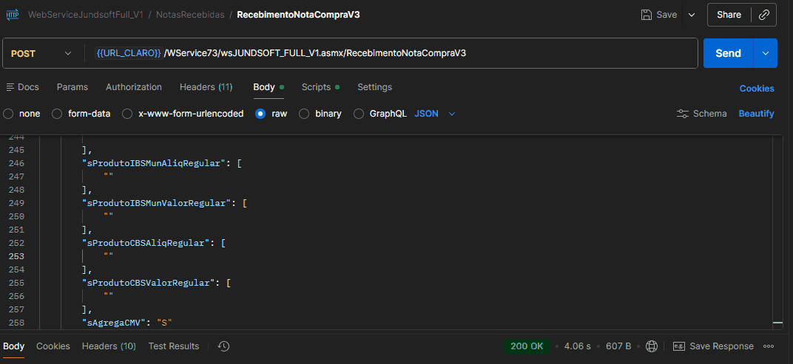This screenshot has width=793, height=364.
Task: Open response history clock icon
Action: click(224, 346)
